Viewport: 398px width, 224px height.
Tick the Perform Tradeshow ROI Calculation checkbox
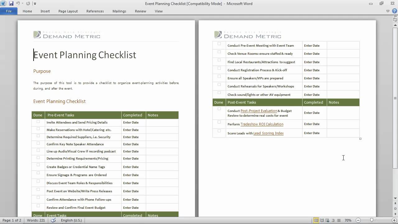point(219,122)
